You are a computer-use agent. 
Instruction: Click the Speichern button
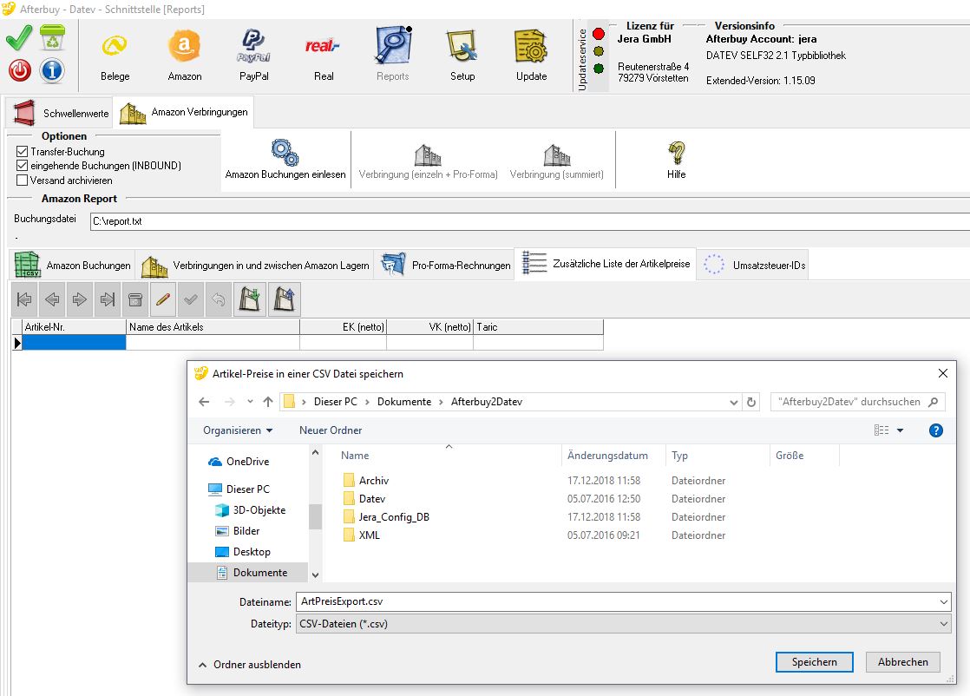click(814, 662)
